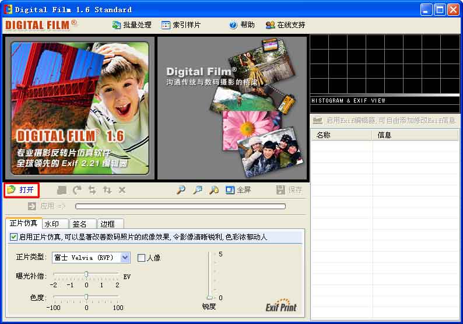Click the 索引样片 contact sheet icon

pyautogui.click(x=166, y=25)
